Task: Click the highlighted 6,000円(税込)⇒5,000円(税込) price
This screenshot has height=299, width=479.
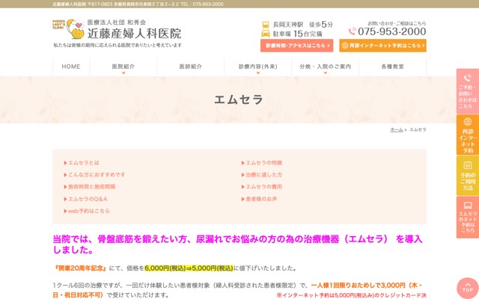Action: (189, 268)
